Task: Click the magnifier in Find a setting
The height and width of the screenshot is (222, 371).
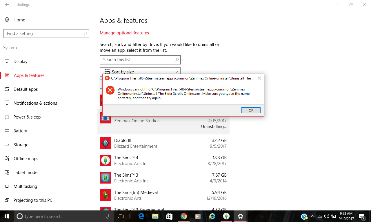Action: point(85,34)
